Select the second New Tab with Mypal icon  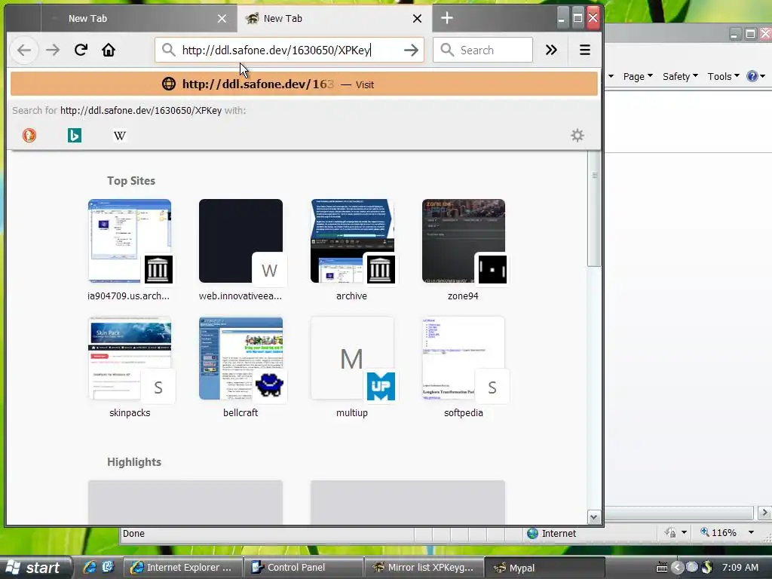[334, 18]
